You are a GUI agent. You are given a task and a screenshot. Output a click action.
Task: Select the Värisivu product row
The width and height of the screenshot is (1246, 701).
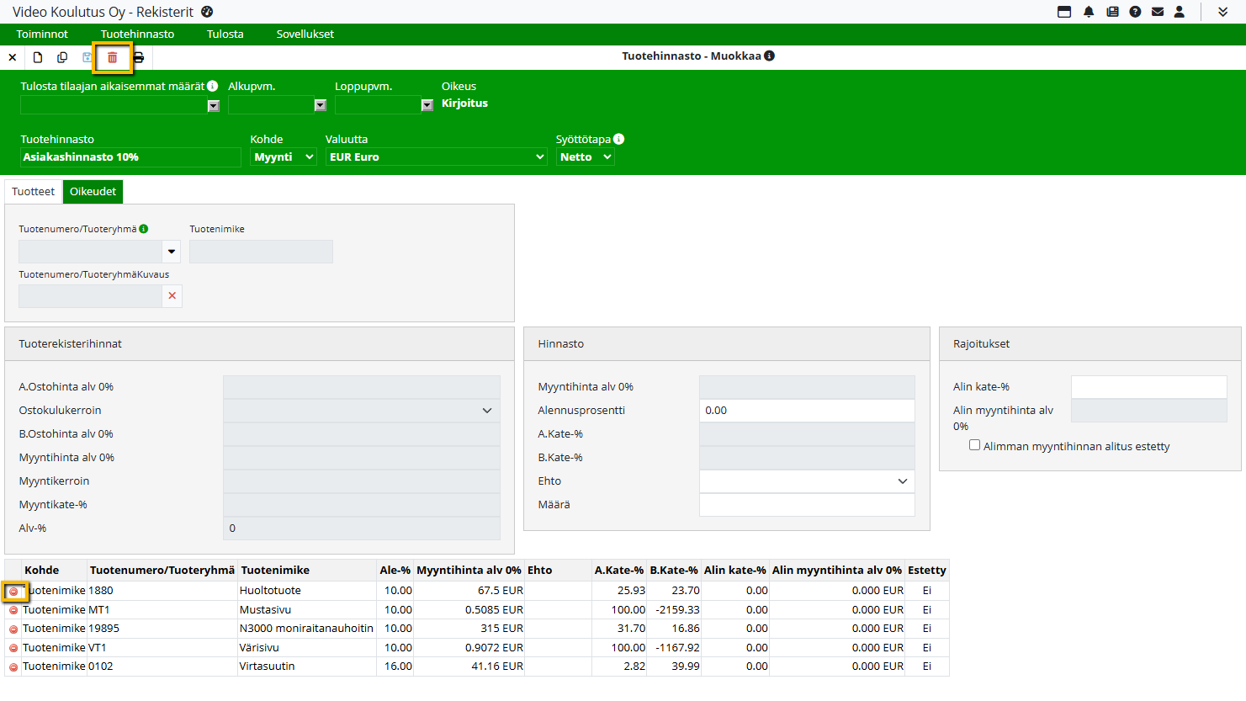(x=258, y=648)
